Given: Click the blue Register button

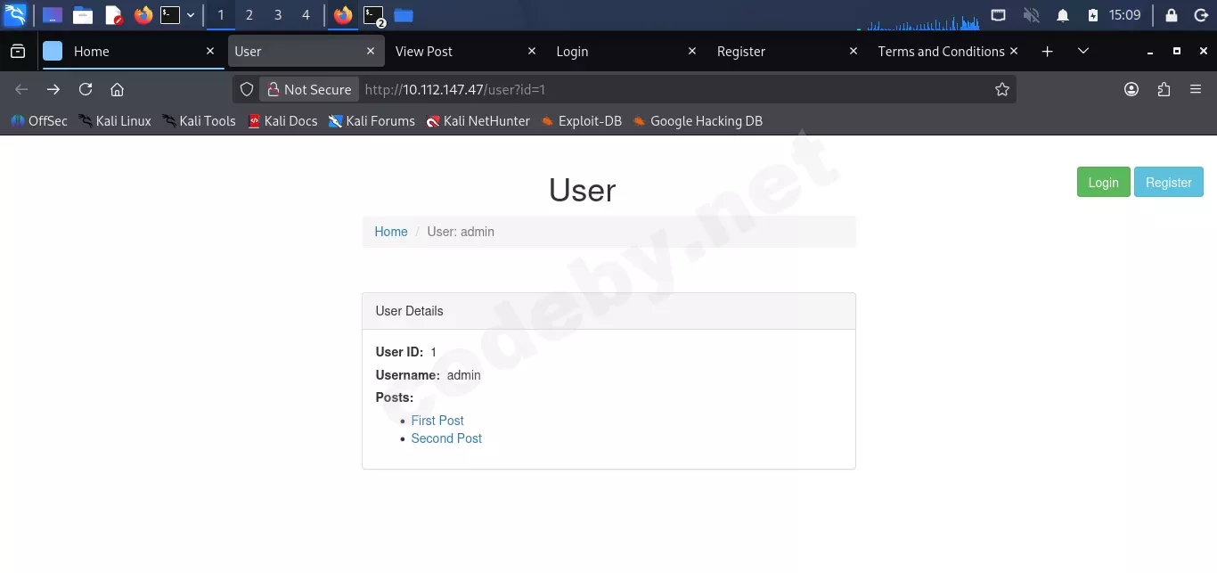Looking at the screenshot, I should pos(1169,182).
